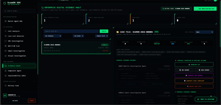Screen dimensions: 221x105
Task: Collapse the AI Detectors sidebar section
Action: click(x=34, y=27)
